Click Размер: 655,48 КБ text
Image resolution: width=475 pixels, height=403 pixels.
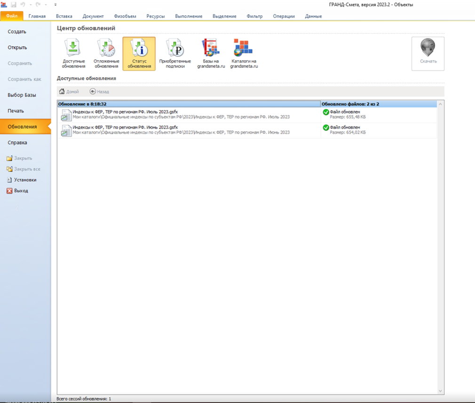[348, 117]
